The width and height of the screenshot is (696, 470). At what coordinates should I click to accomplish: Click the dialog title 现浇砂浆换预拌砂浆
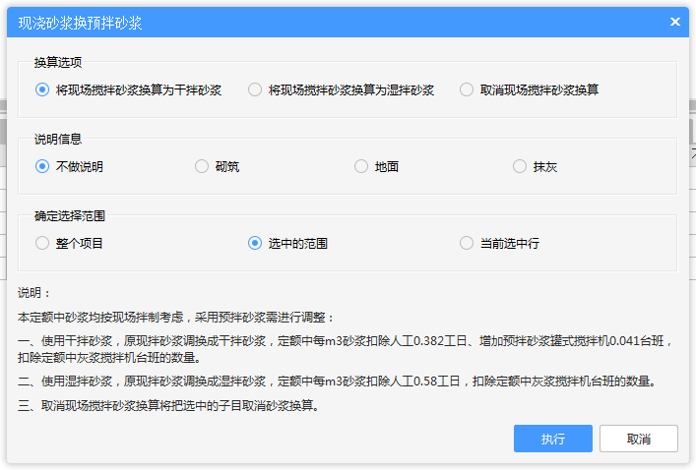80,23
